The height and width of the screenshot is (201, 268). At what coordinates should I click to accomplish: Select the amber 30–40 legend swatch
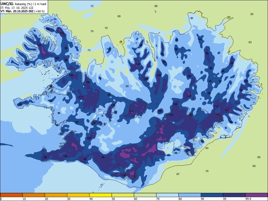coord(78,195)
